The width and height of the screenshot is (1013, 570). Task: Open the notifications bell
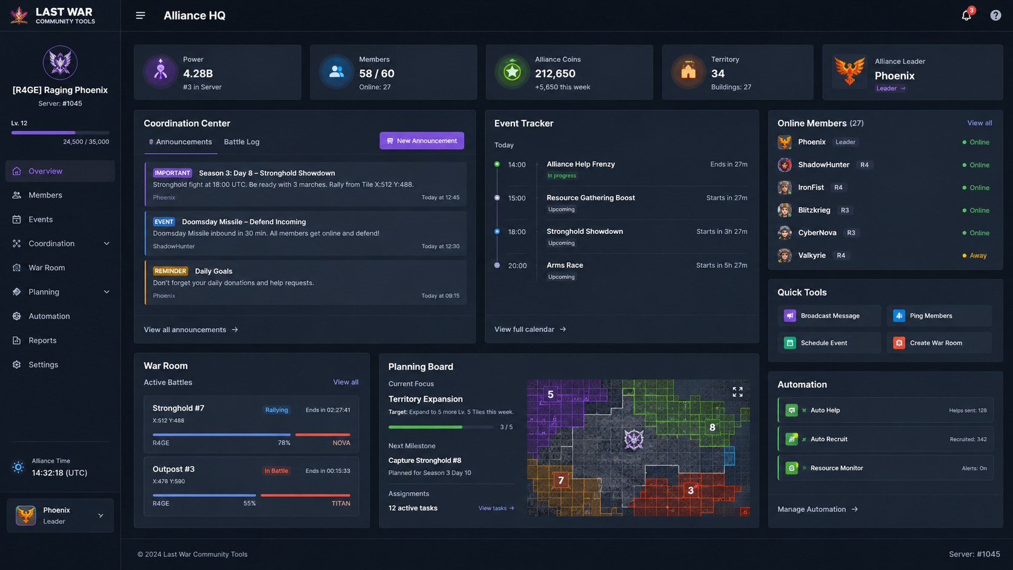tap(966, 15)
